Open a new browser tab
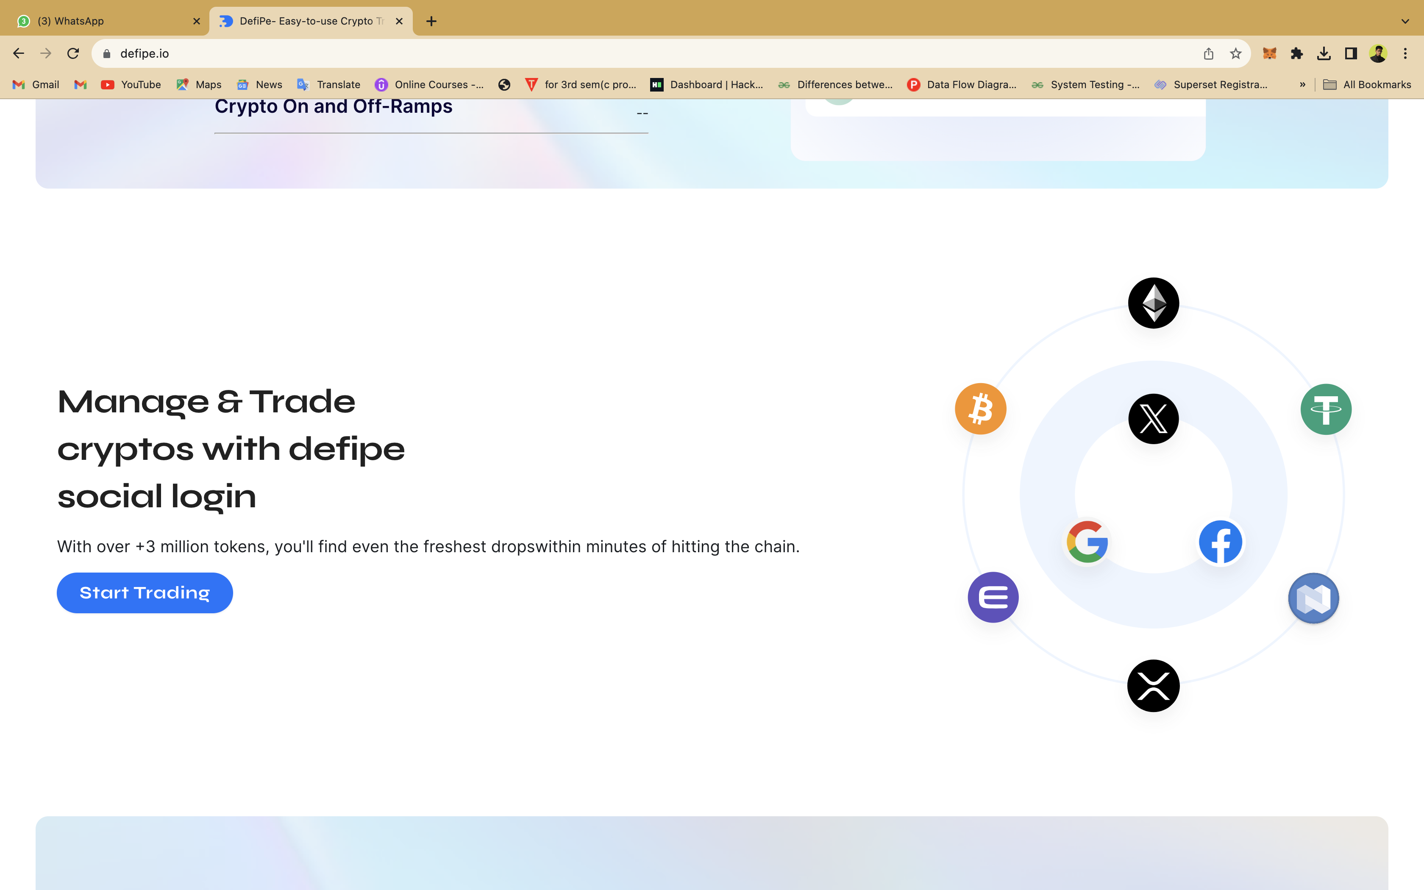 pyautogui.click(x=431, y=21)
